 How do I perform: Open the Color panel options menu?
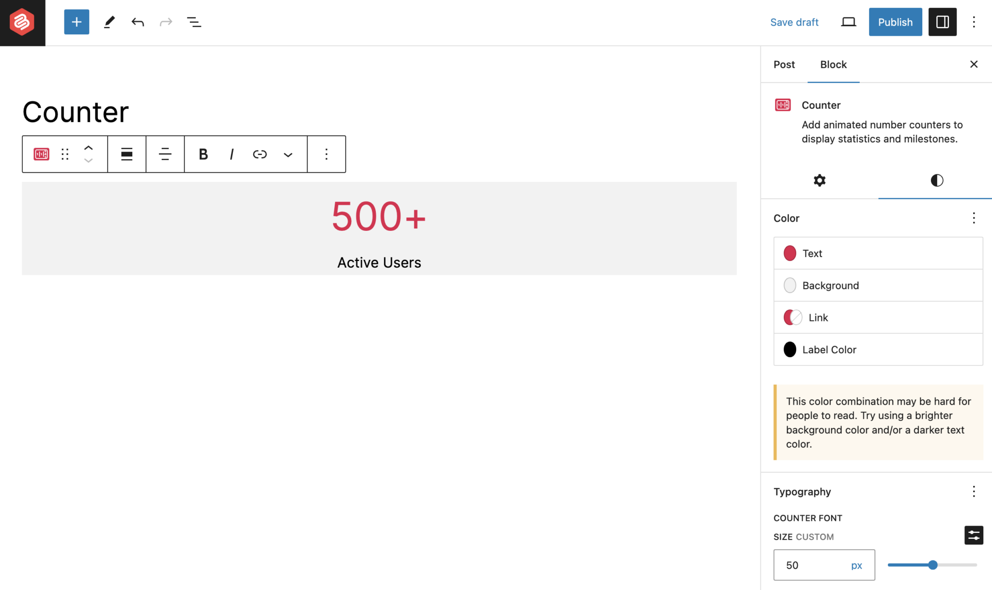point(974,218)
